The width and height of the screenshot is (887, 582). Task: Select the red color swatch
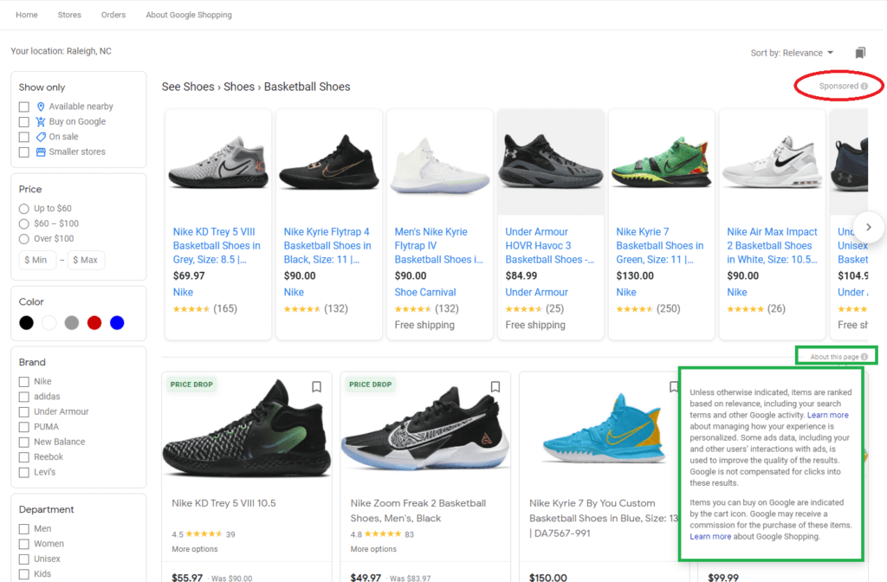pyautogui.click(x=94, y=323)
